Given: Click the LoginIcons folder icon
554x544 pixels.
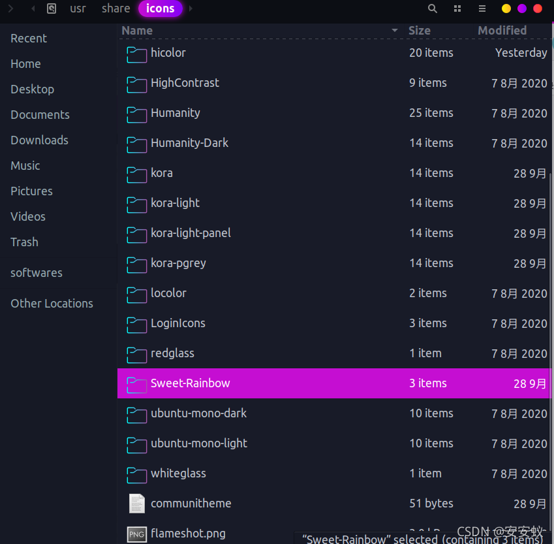Looking at the screenshot, I should [137, 325].
